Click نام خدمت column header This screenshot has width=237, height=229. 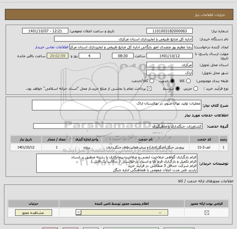click(x=146, y=139)
